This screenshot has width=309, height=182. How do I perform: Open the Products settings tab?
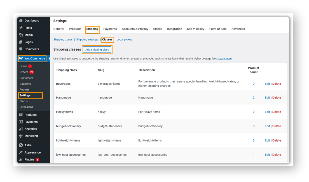(x=75, y=29)
